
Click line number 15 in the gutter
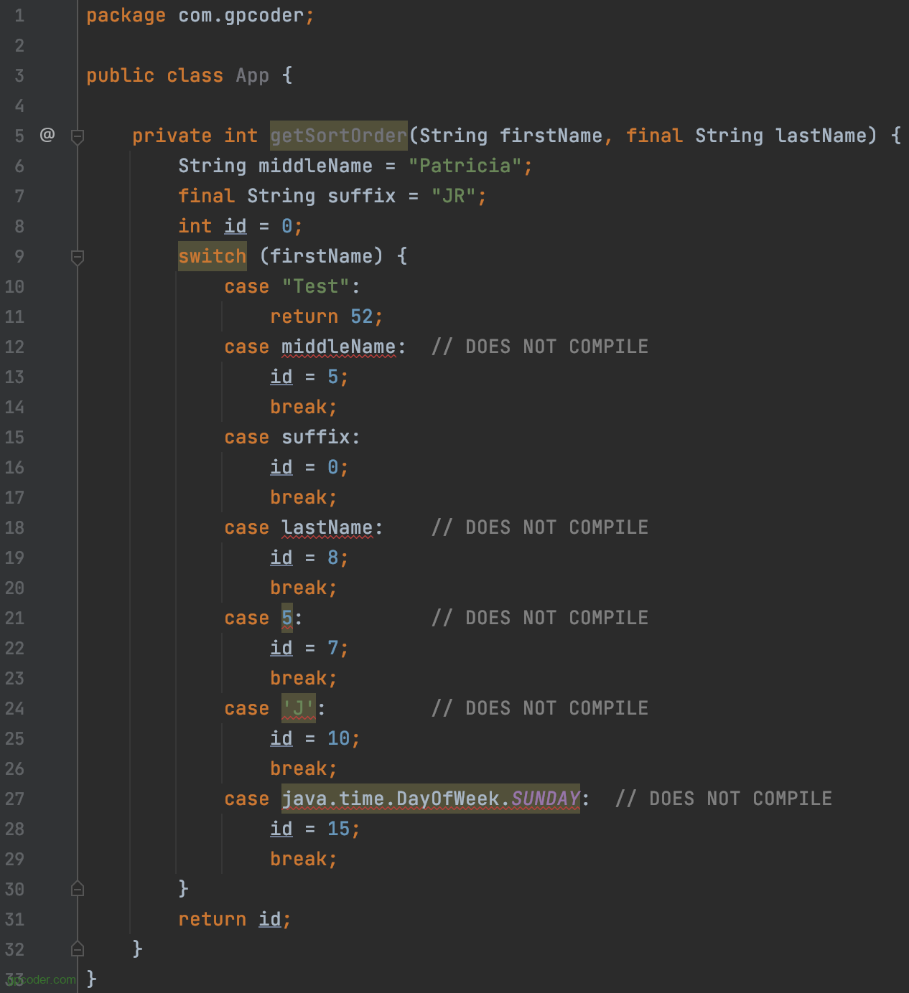coord(14,438)
